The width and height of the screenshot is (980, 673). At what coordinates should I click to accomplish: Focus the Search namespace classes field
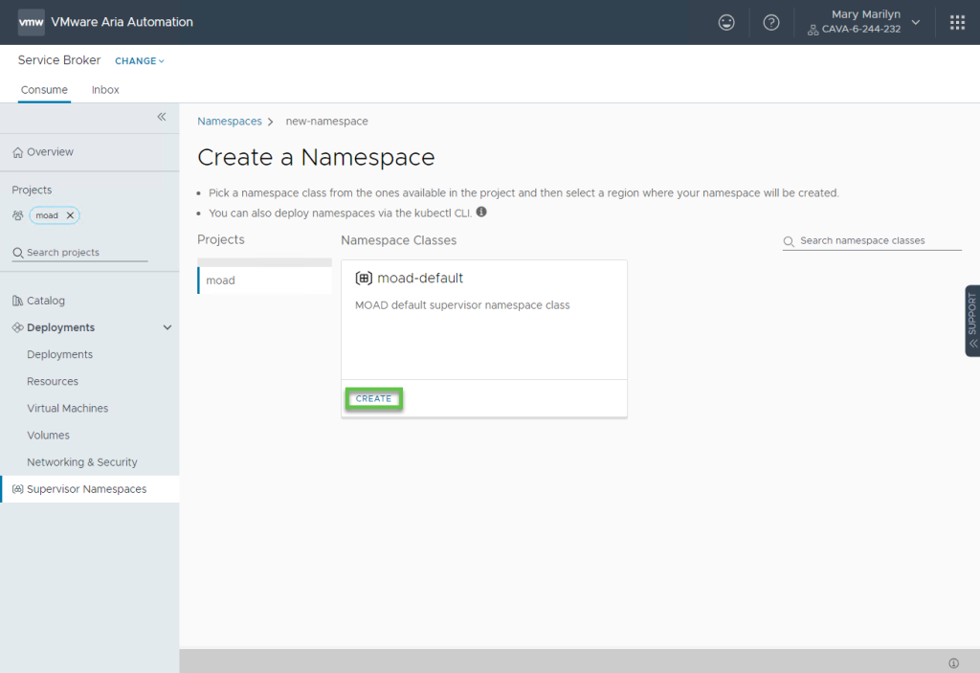[876, 241]
